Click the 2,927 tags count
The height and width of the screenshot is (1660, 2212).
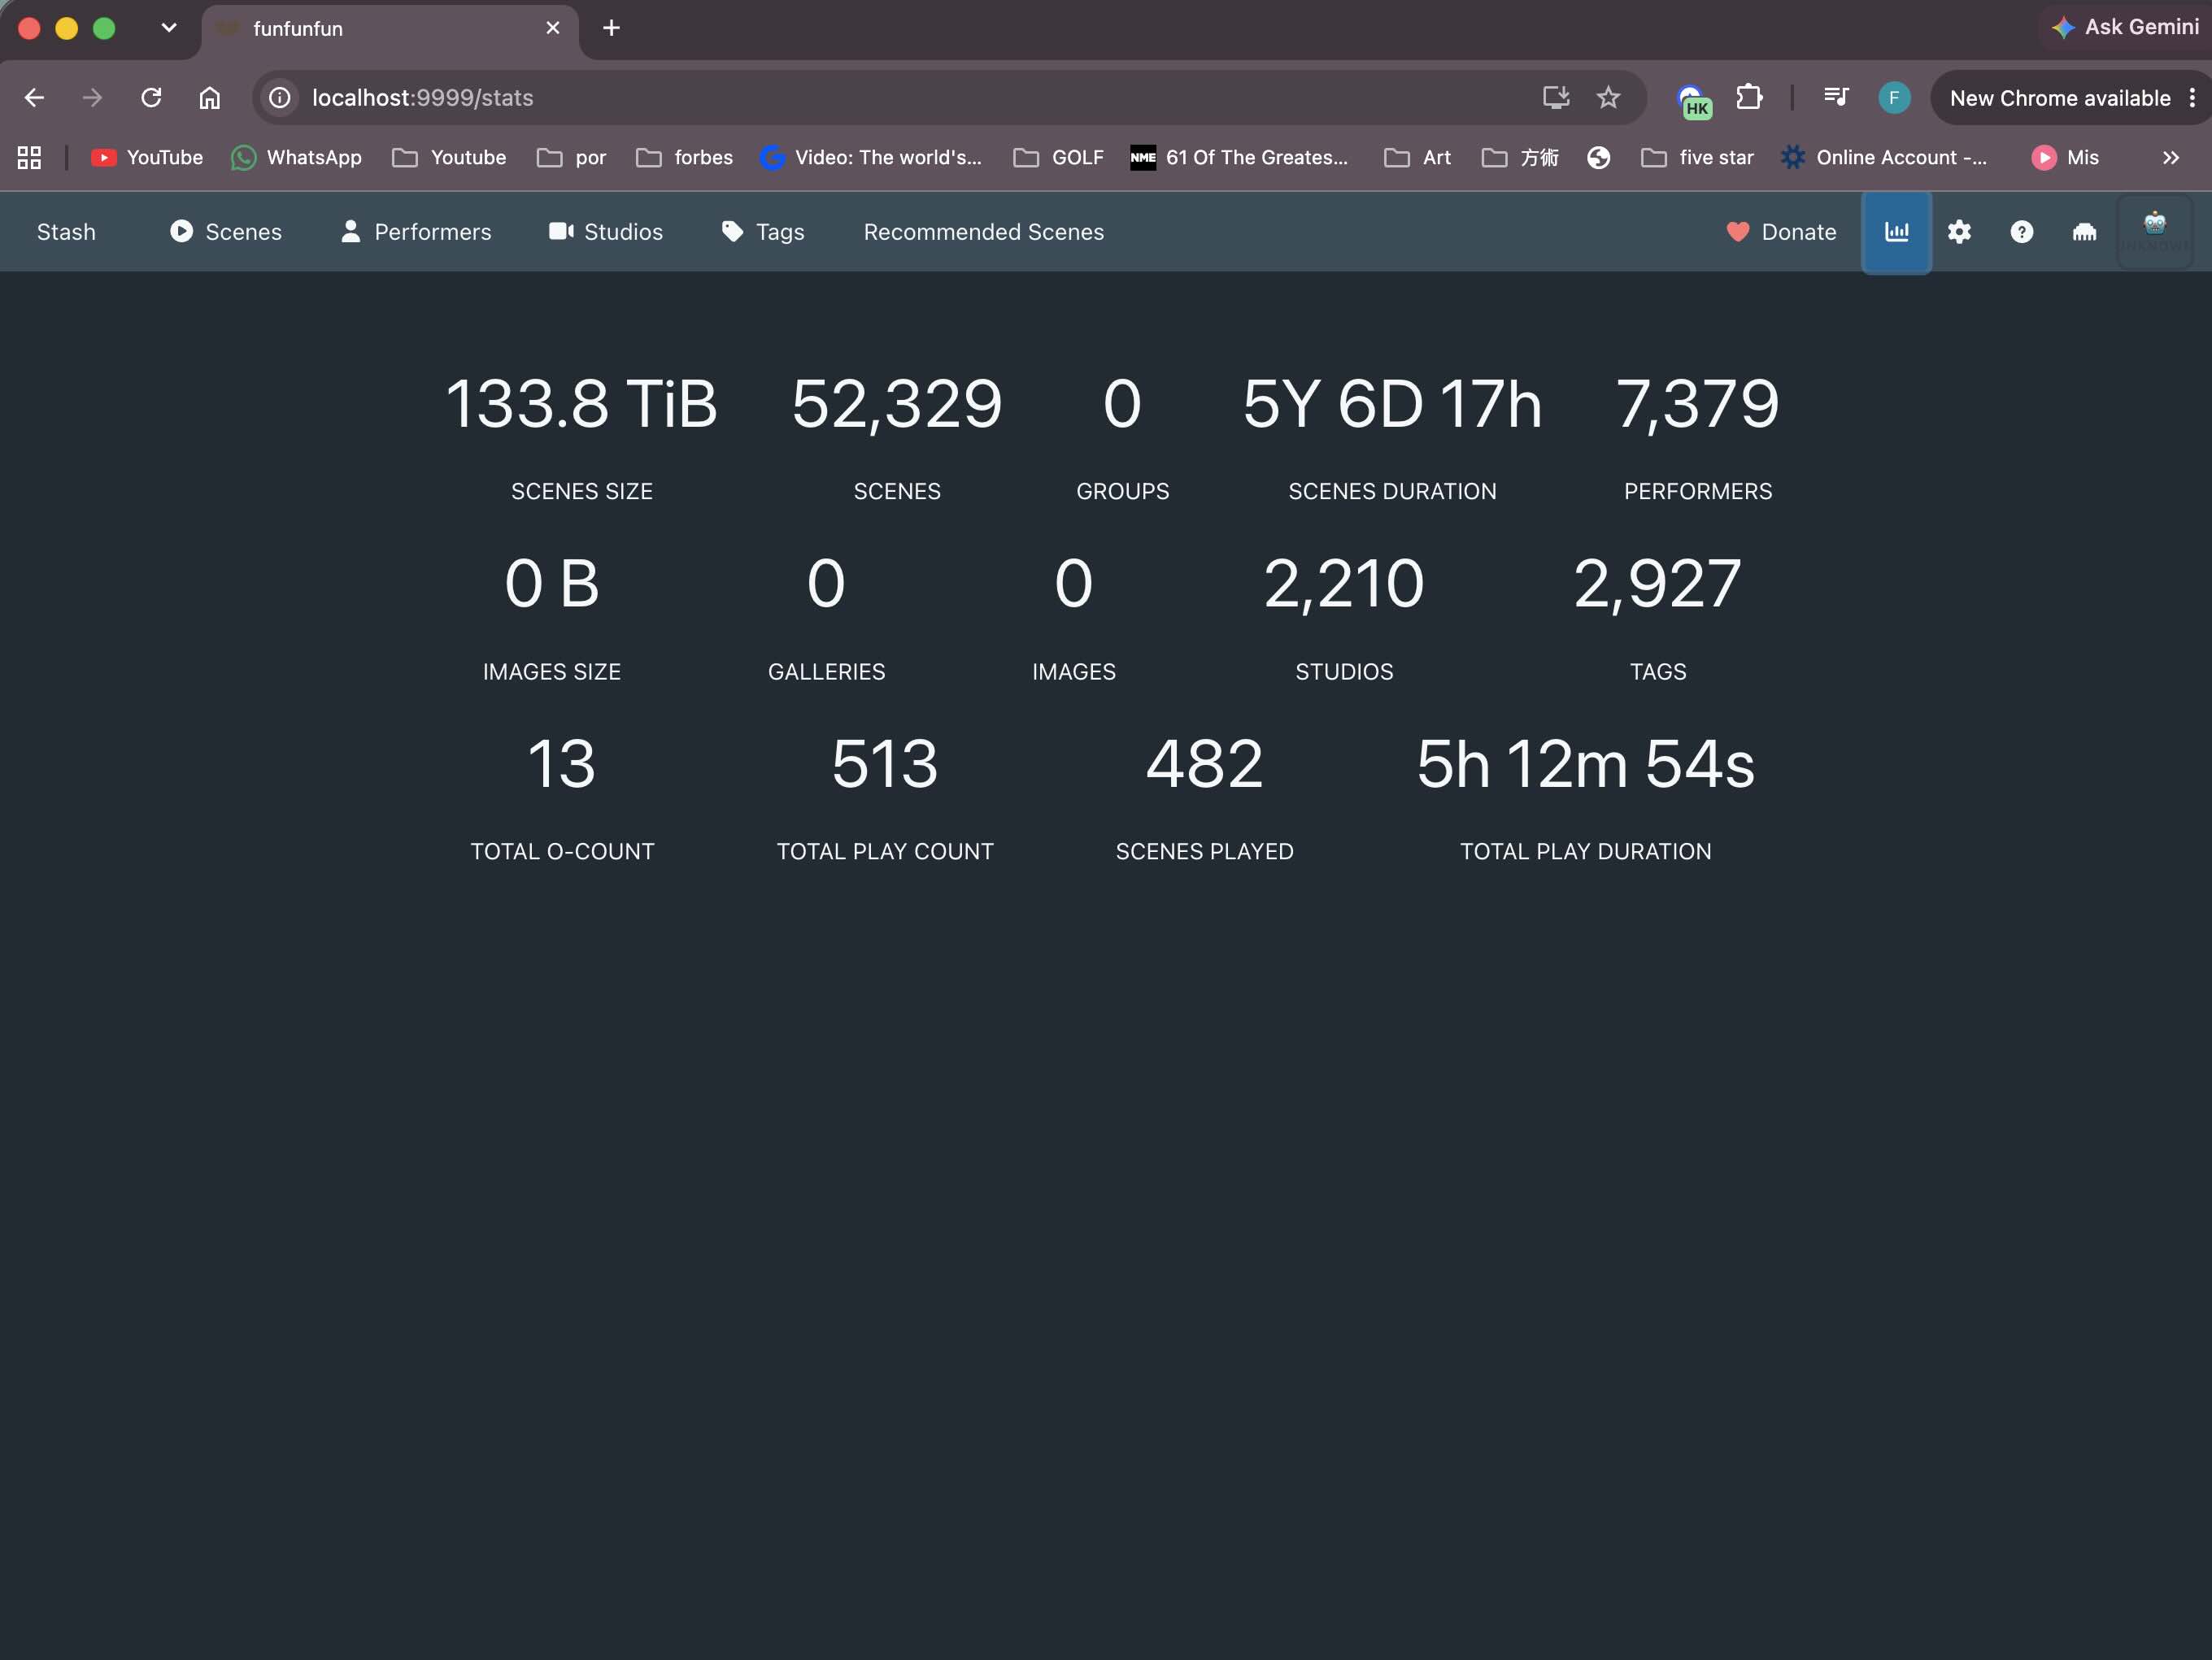point(1657,584)
